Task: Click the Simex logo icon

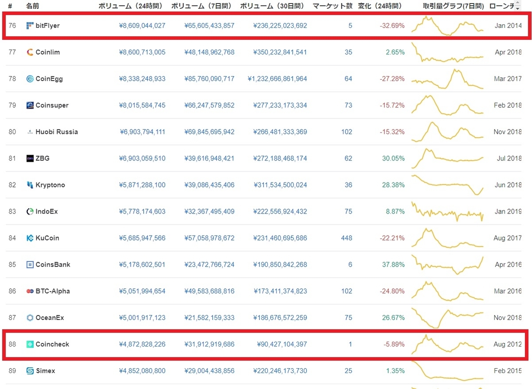Action: [30, 371]
